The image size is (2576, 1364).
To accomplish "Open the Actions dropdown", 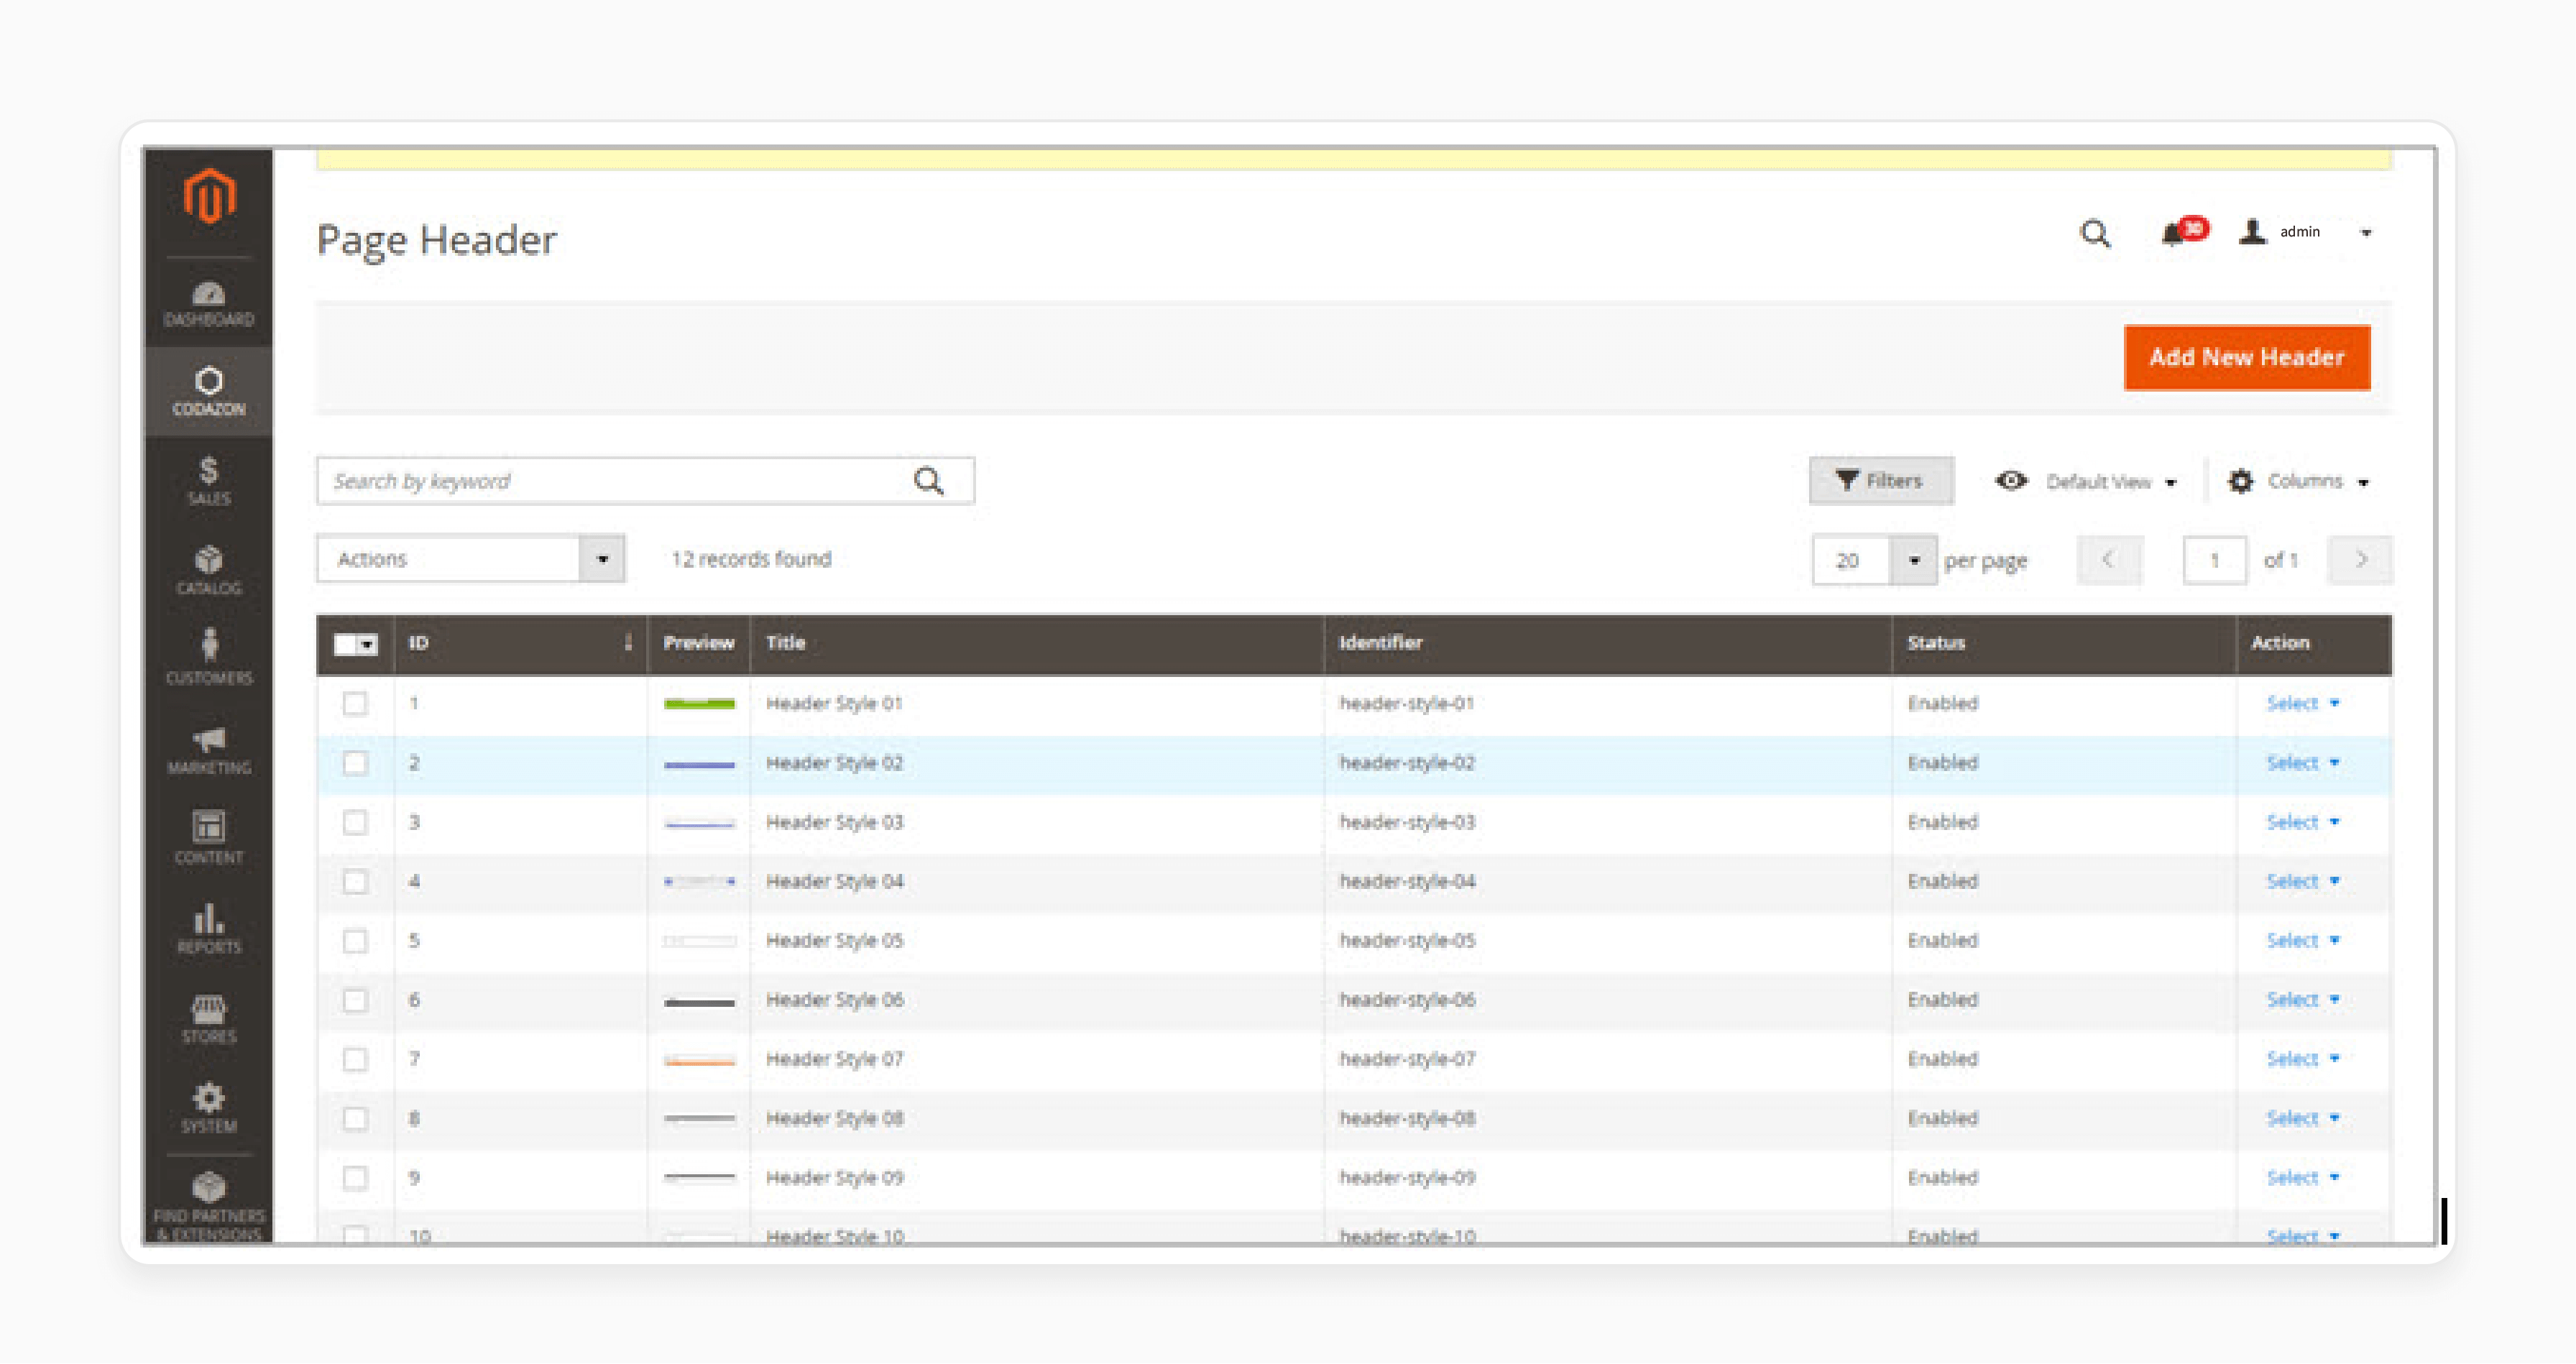I will [x=470, y=559].
